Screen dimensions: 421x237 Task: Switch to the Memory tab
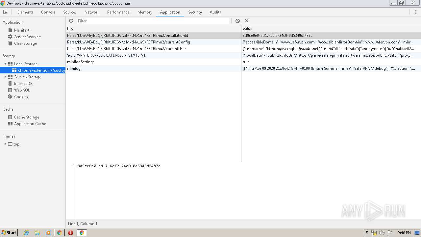point(145,12)
